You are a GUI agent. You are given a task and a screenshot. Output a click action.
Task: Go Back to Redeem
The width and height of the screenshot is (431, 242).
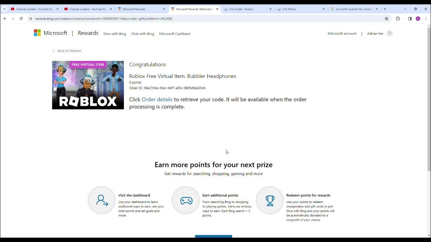(67, 51)
